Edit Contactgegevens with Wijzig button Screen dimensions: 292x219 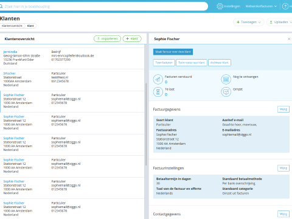[283, 214]
